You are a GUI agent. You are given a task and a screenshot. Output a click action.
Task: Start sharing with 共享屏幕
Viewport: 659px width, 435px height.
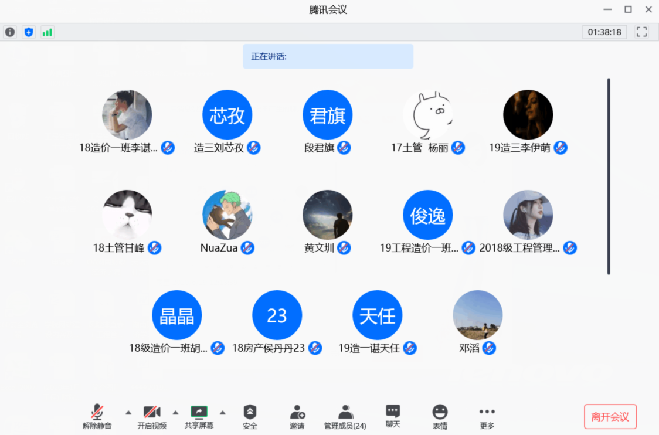tap(199, 416)
